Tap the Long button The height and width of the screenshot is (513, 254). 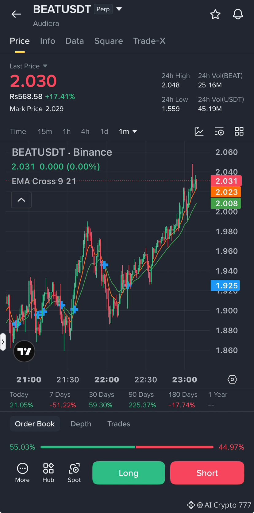pyautogui.click(x=129, y=473)
